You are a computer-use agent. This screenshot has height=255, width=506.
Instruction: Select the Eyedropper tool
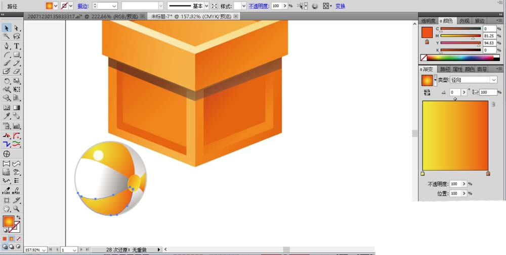pos(7,116)
